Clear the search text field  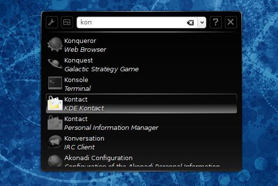point(190,22)
